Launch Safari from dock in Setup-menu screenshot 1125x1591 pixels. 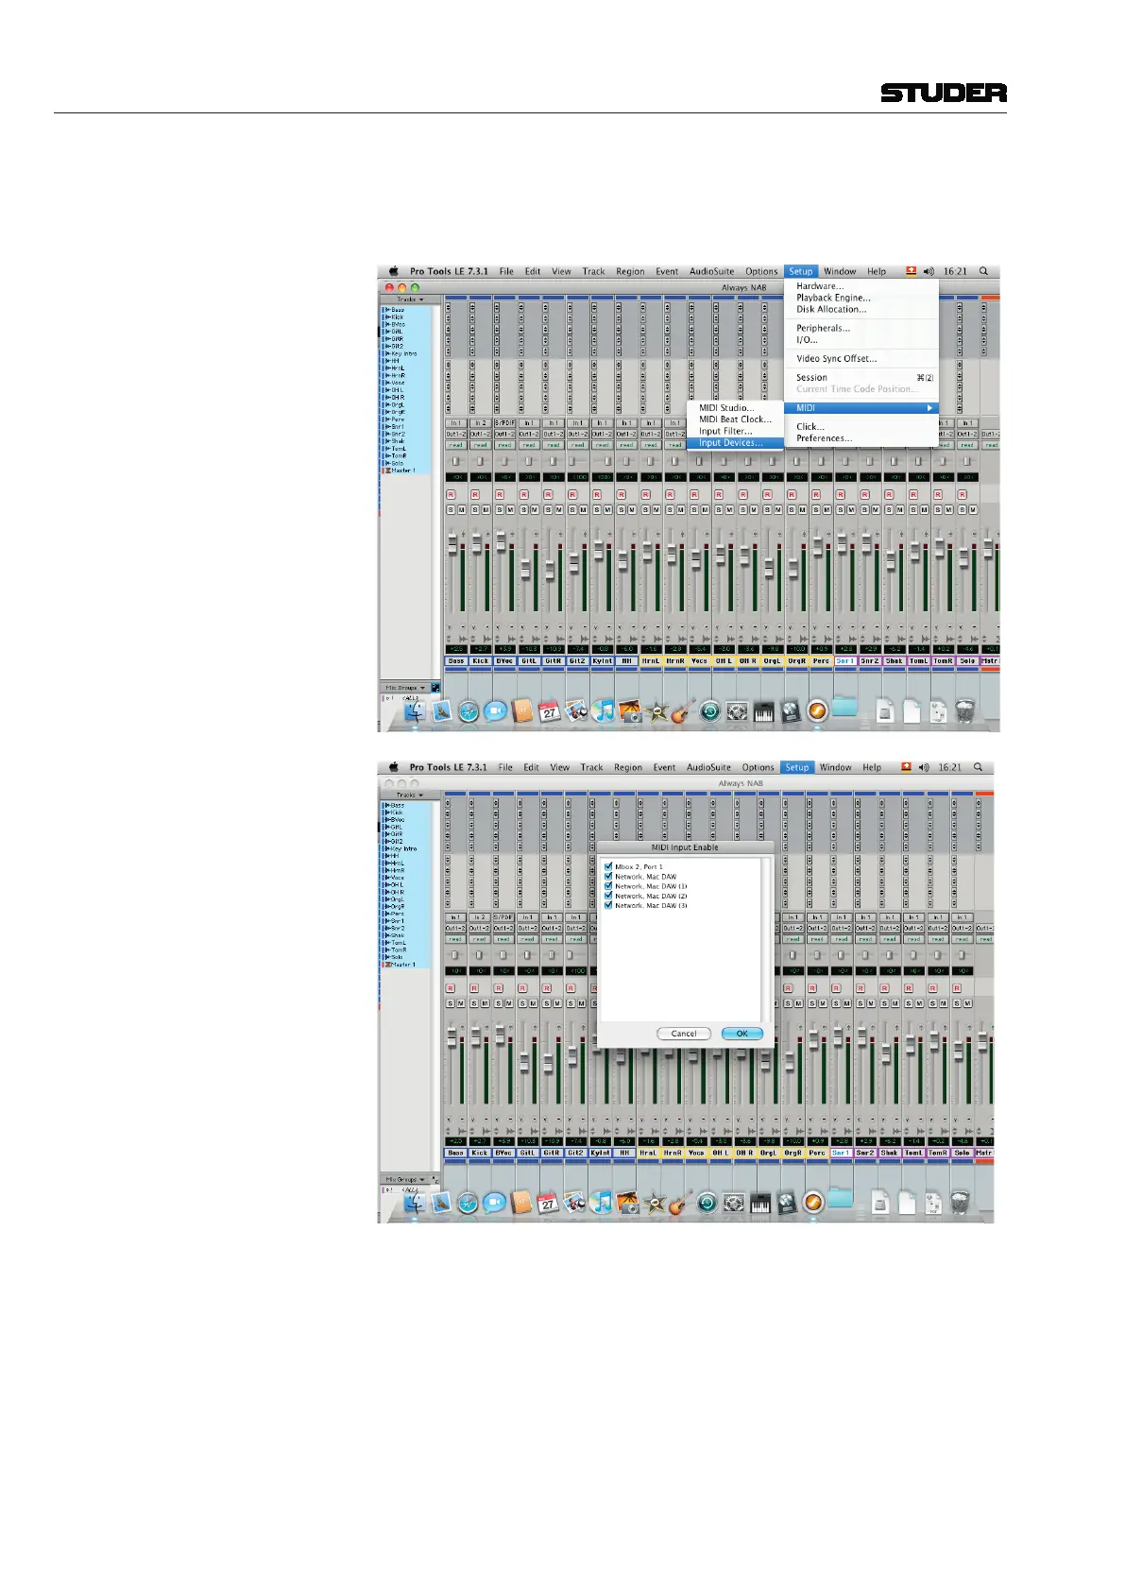pos(469,711)
